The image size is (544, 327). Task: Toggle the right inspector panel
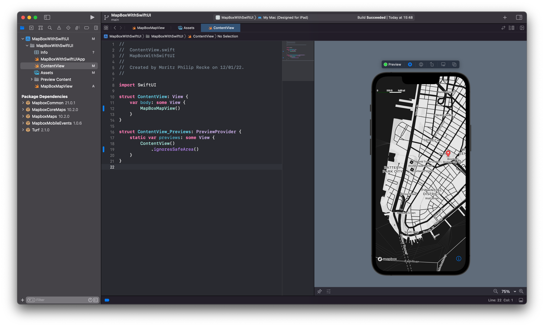tap(519, 17)
